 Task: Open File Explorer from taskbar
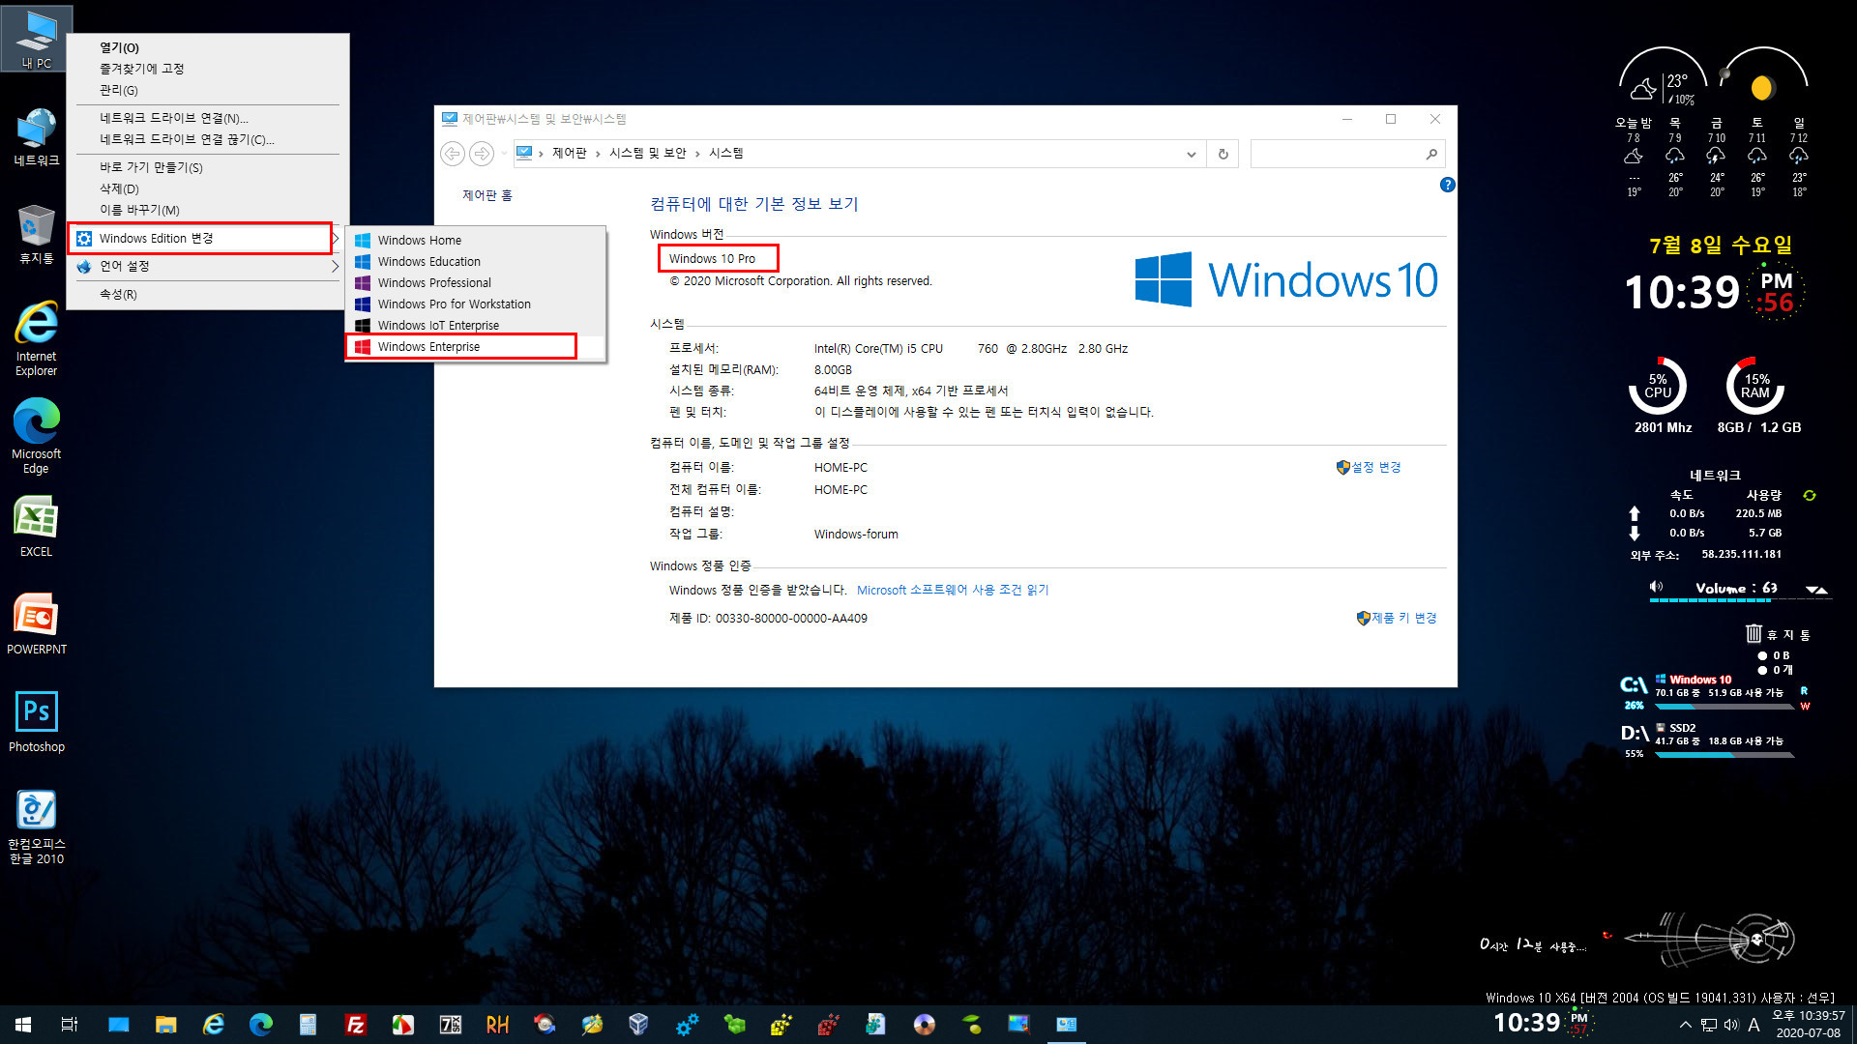pos(166,1025)
